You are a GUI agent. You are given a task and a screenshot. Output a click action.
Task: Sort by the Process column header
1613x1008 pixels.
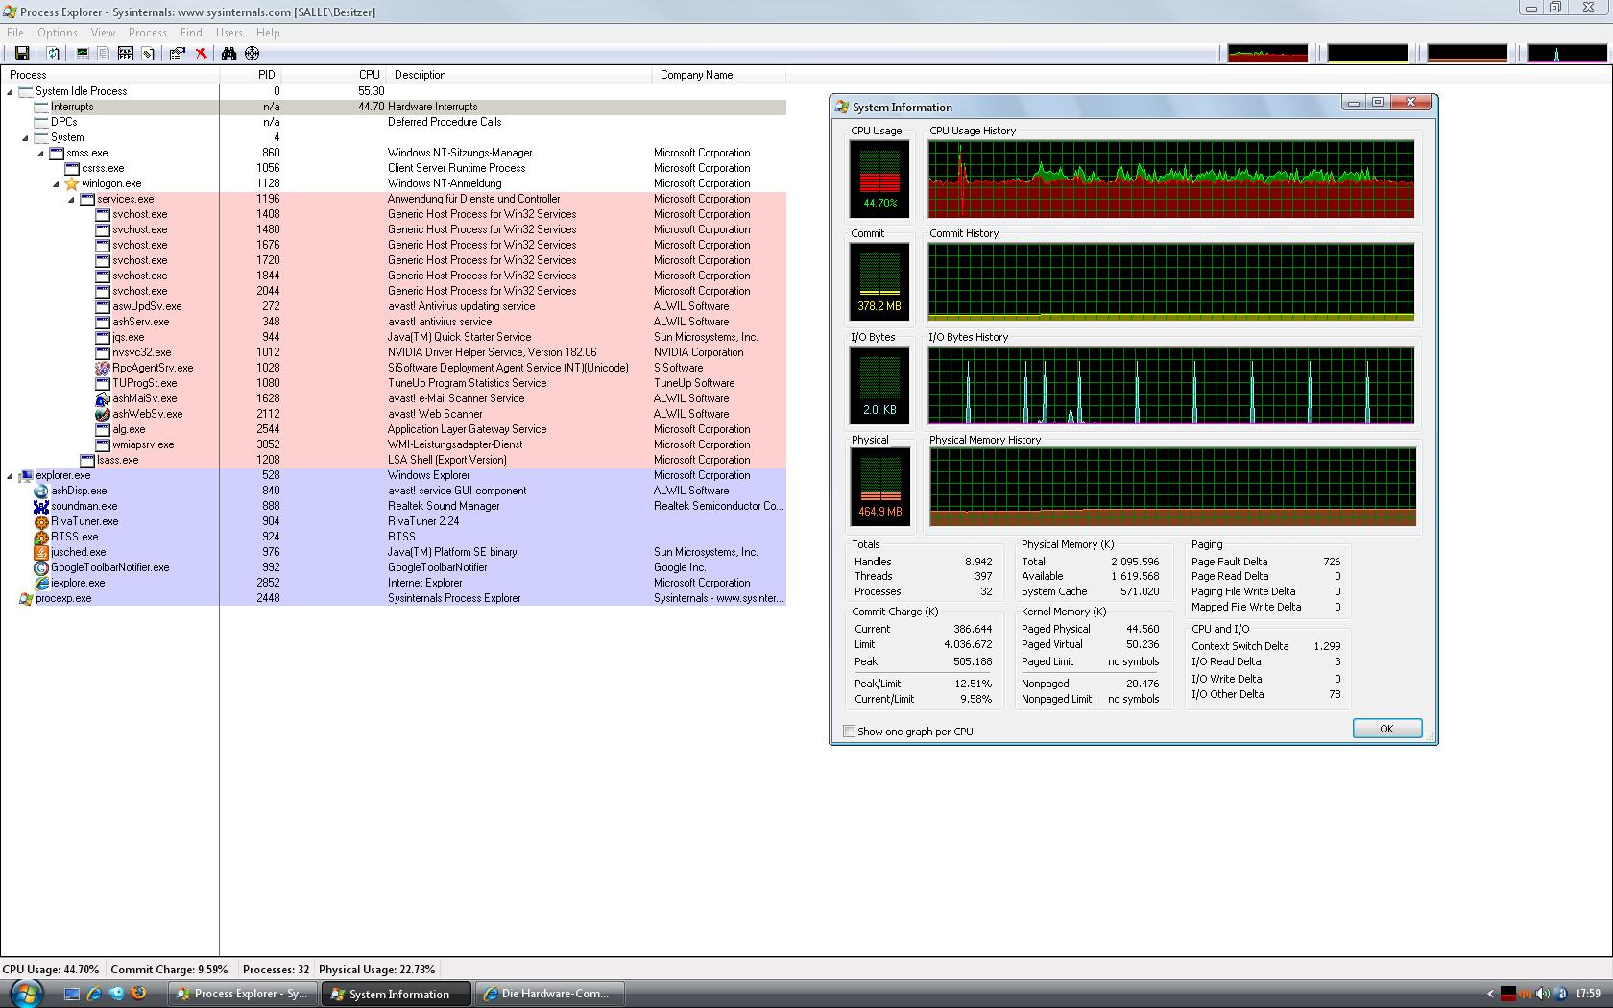coord(110,75)
